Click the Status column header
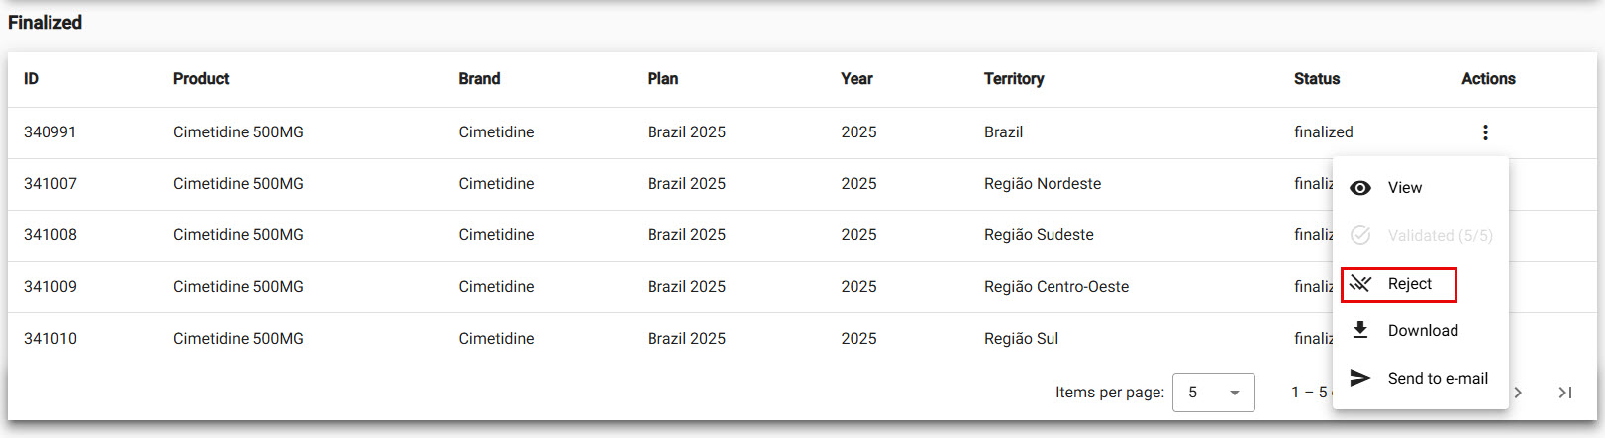Screen dimensions: 1605x438 coord(1316,79)
